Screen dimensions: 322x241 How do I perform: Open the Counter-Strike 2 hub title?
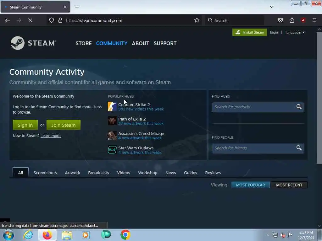pyautogui.click(x=134, y=104)
